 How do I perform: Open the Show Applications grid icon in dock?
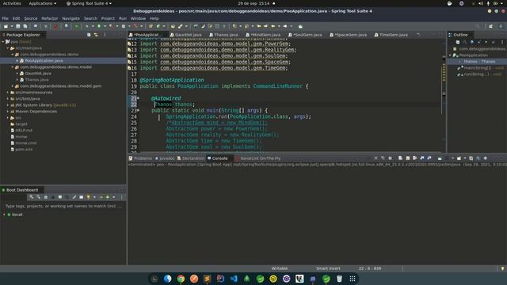pos(353,279)
